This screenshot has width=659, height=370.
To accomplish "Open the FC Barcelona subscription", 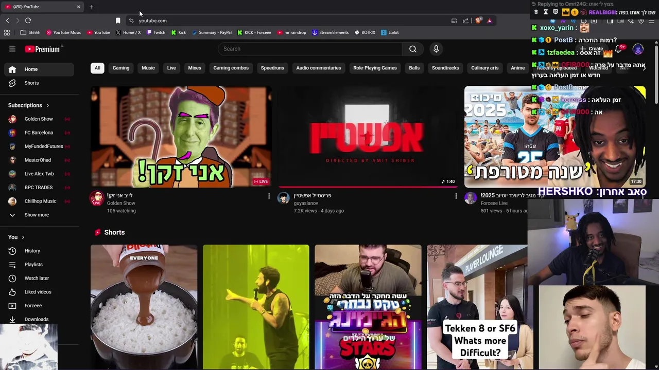I will [x=39, y=133].
